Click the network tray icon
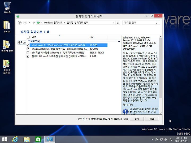191x143 pixels. click(x=161, y=139)
